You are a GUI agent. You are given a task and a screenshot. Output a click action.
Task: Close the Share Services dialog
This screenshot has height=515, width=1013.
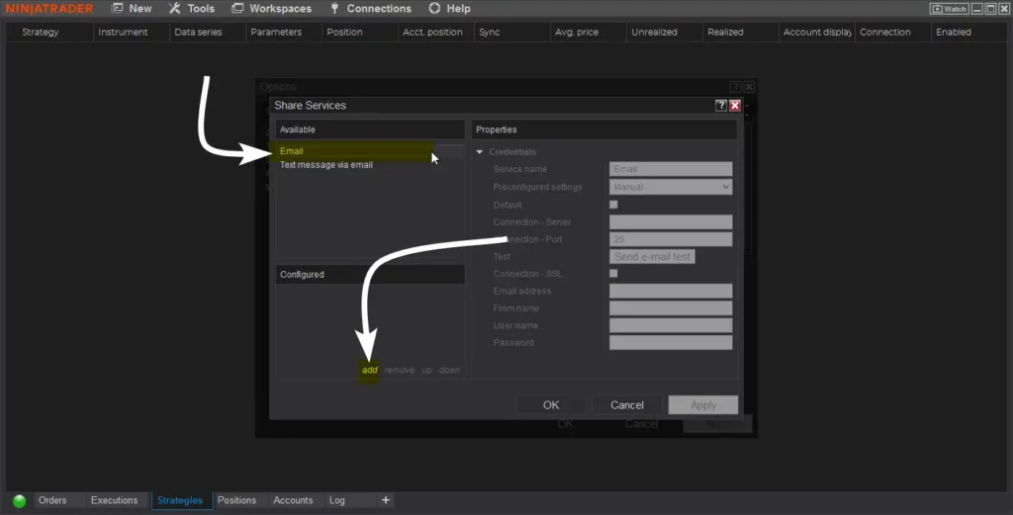coord(735,105)
